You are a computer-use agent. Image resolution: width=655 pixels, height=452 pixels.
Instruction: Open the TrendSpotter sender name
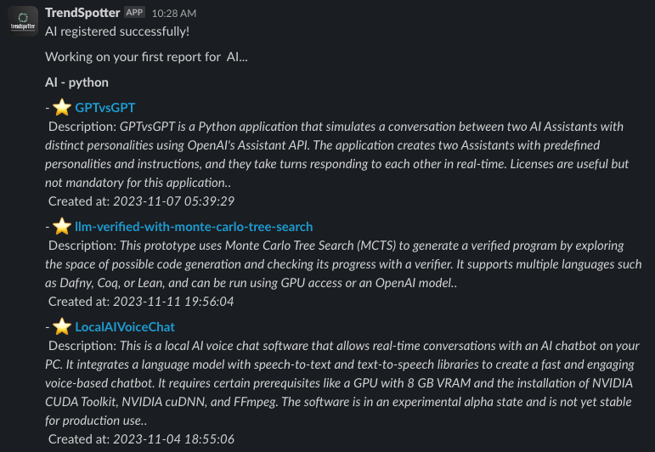click(82, 13)
